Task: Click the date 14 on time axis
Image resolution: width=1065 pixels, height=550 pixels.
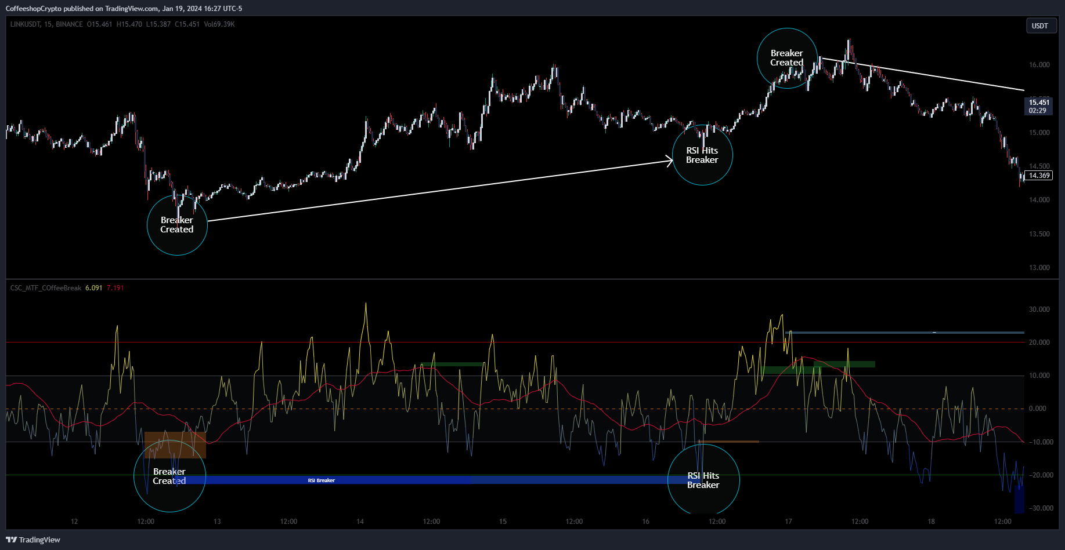Action: click(x=360, y=522)
